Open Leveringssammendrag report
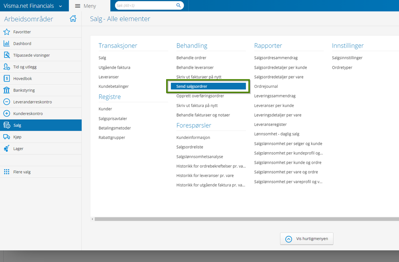 tap(275, 96)
